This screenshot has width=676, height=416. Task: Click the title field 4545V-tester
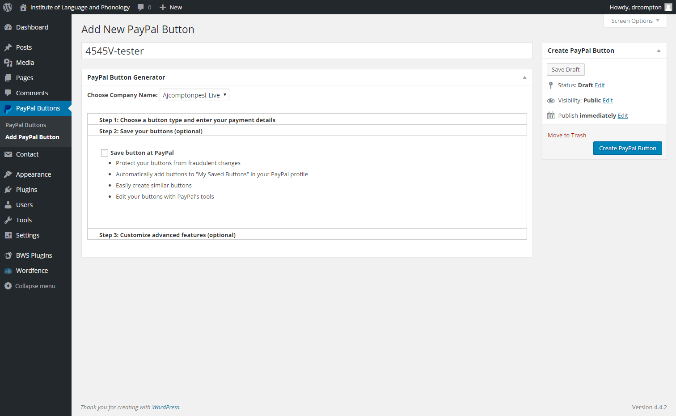pyautogui.click(x=307, y=51)
